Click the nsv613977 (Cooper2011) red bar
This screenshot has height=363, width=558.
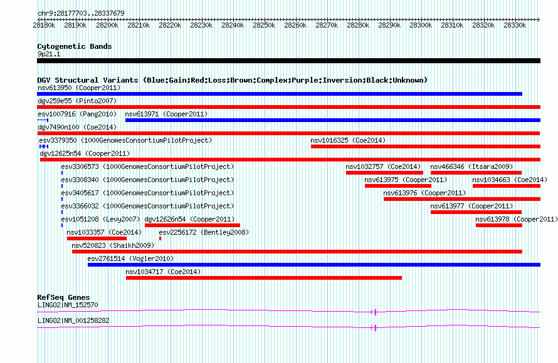click(476, 212)
